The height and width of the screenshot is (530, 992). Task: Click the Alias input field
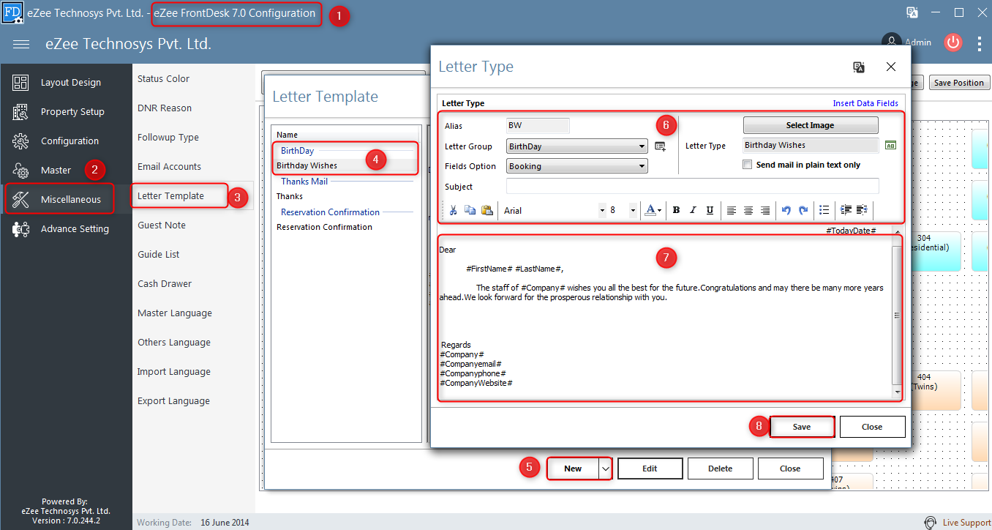[538, 126]
